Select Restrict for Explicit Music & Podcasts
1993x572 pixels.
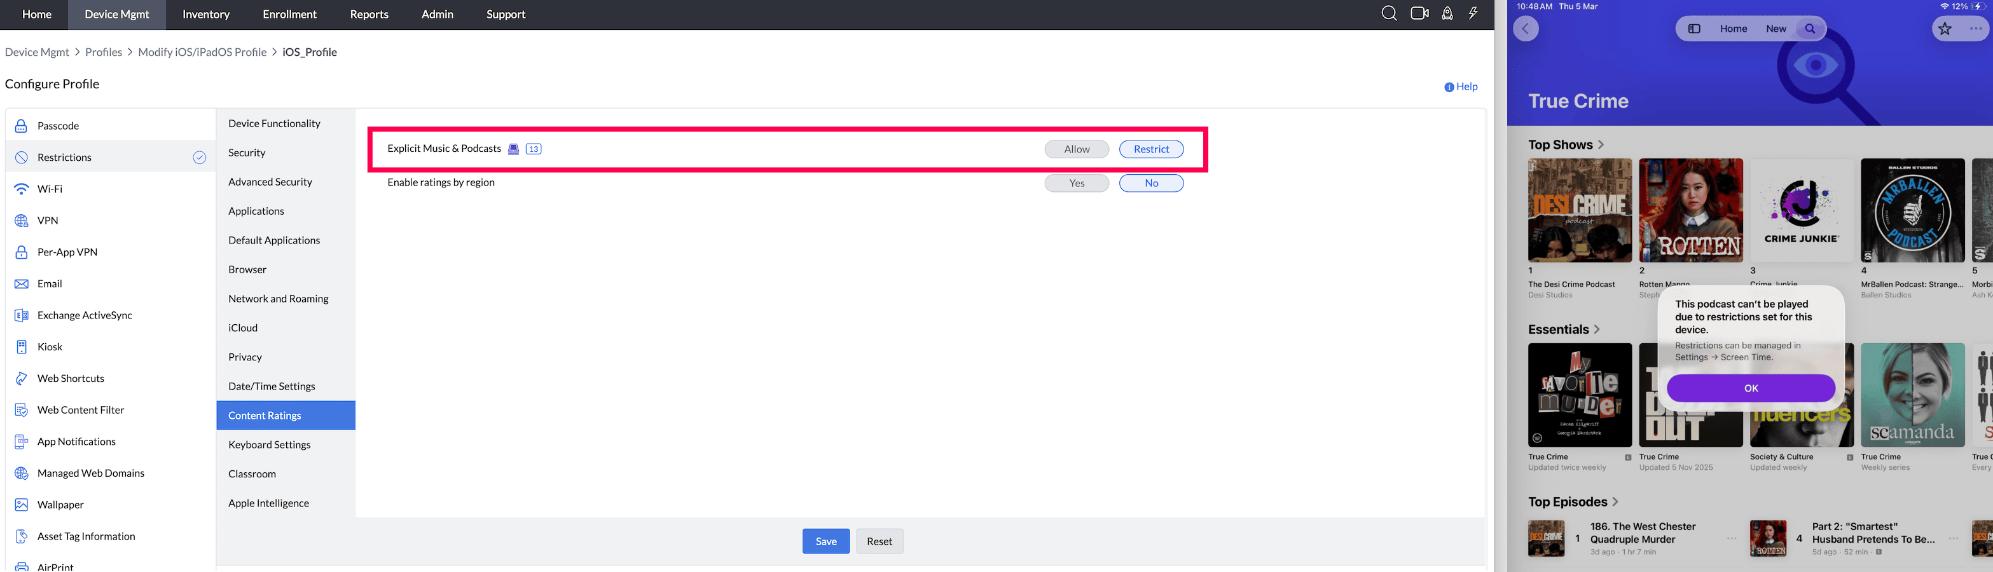tap(1151, 149)
